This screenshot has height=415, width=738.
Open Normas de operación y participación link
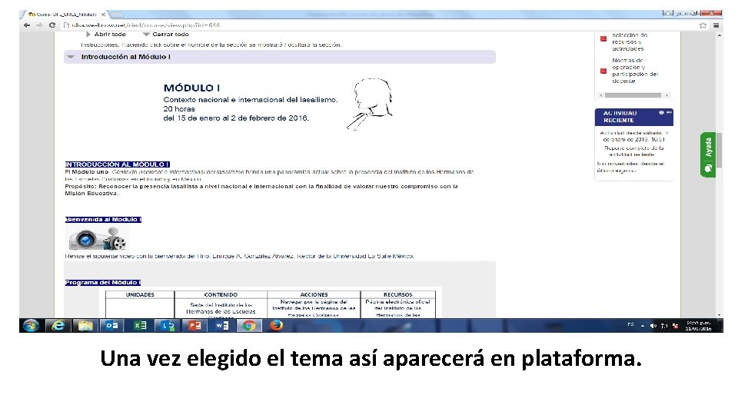coord(634,71)
